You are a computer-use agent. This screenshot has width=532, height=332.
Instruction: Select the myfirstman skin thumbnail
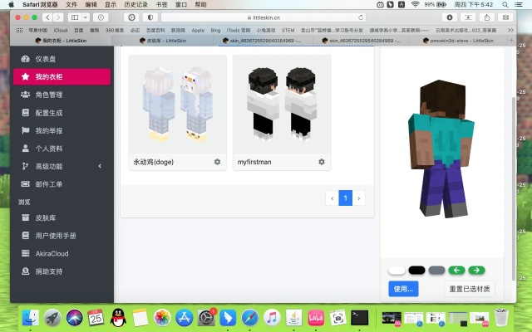pos(282,105)
